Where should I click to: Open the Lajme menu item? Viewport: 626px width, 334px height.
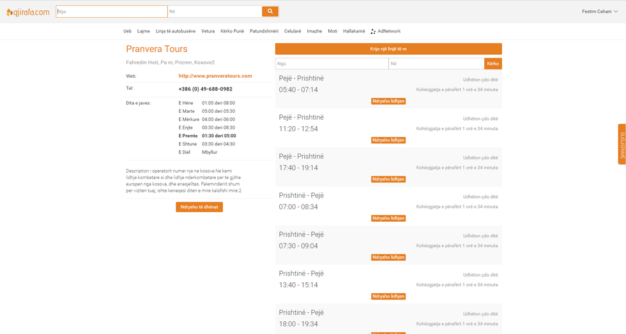tap(144, 31)
